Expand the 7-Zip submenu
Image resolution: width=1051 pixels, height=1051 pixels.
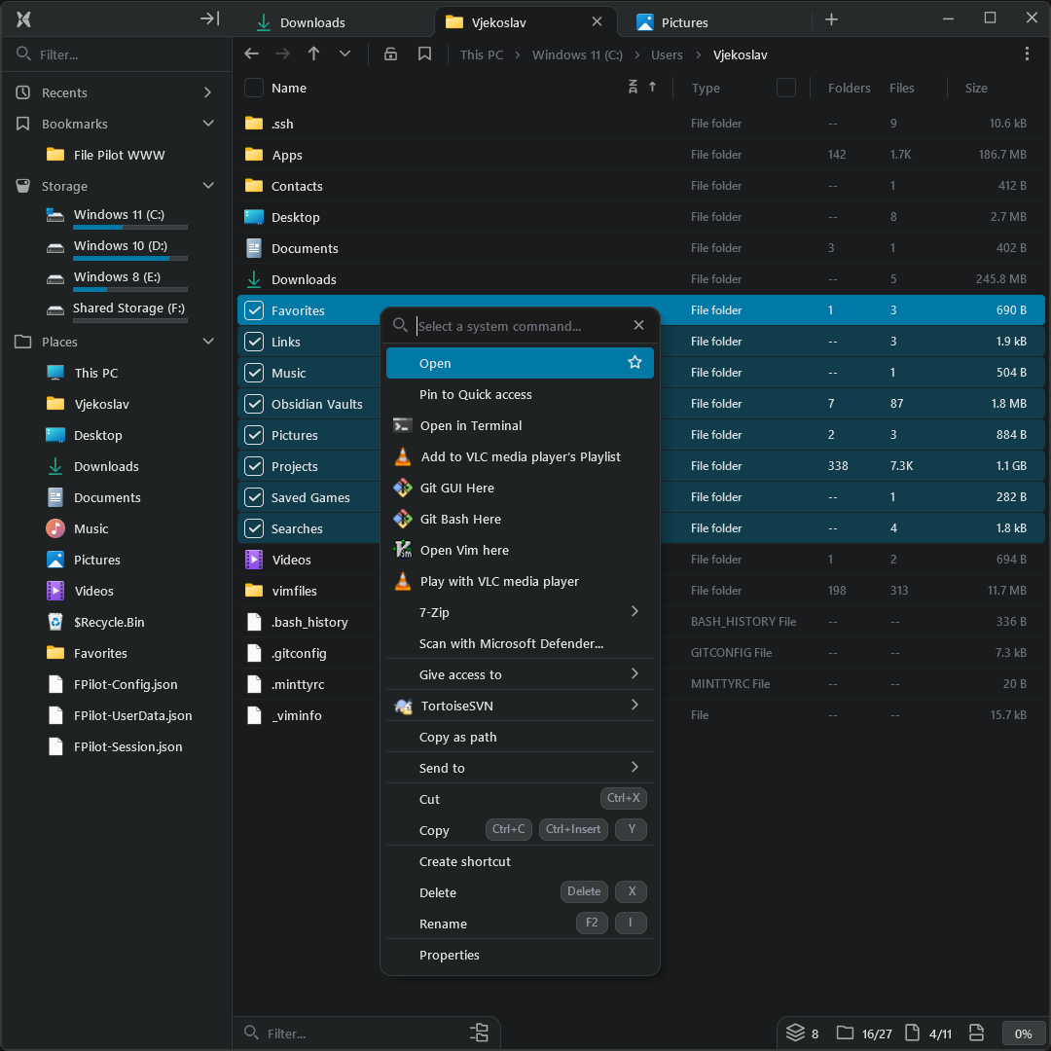pyautogui.click(x=634, y=612)
